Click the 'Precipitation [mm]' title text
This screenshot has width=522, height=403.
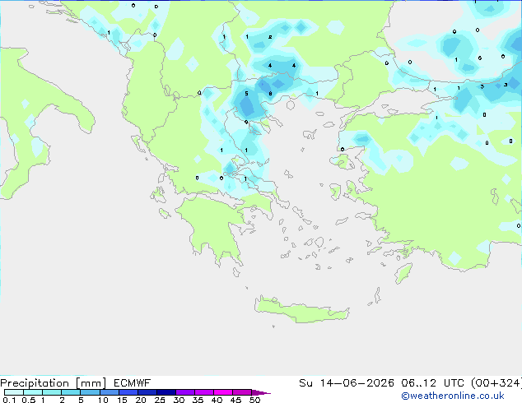pos(54,383)
